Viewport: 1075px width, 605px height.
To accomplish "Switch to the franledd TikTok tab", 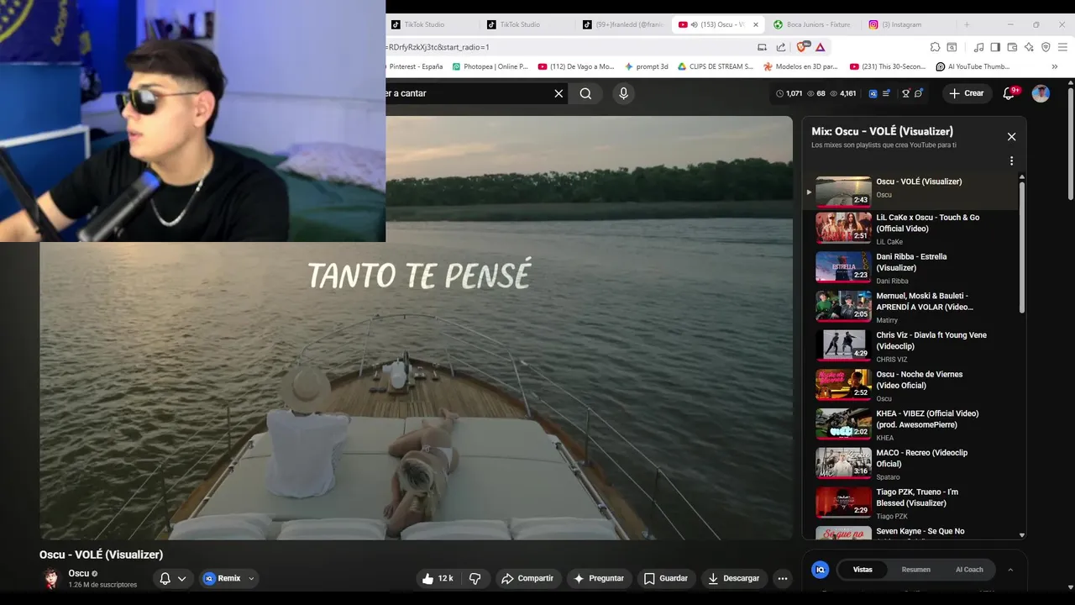I will point(624,24).
